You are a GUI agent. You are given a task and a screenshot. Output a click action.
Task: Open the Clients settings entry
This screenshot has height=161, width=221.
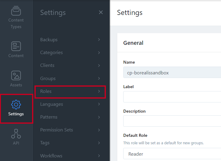pyautogui.click(x=70, y=65)
